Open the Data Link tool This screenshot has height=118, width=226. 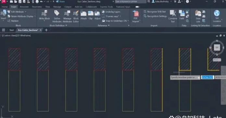(x=198, y=13)
